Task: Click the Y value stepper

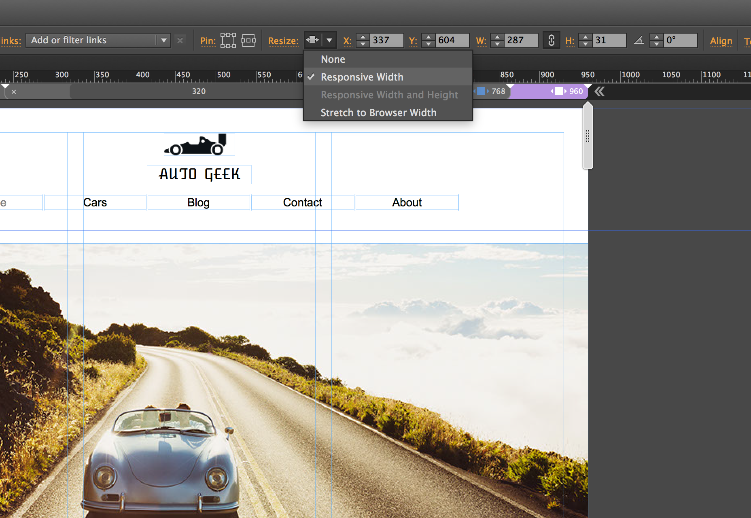Action: [x=429, y=40]
